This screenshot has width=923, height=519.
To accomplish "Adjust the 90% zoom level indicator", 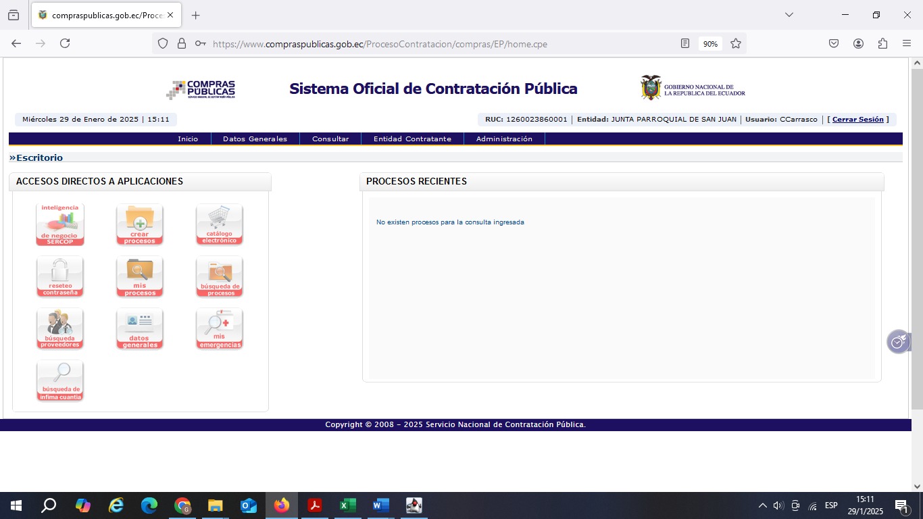I will 710,44.
